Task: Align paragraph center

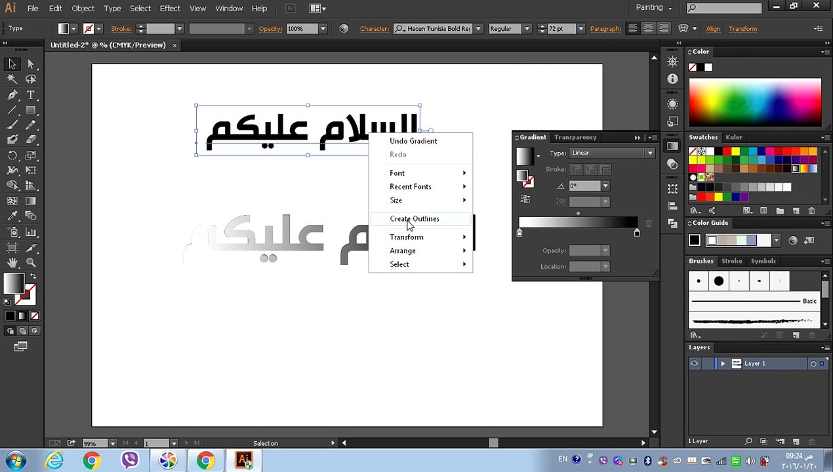Action: click(648, 29)
